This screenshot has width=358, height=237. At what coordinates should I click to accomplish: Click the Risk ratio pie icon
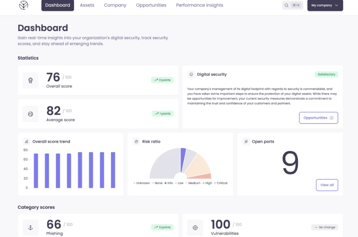pyautogui.click(x=136, y=141)
